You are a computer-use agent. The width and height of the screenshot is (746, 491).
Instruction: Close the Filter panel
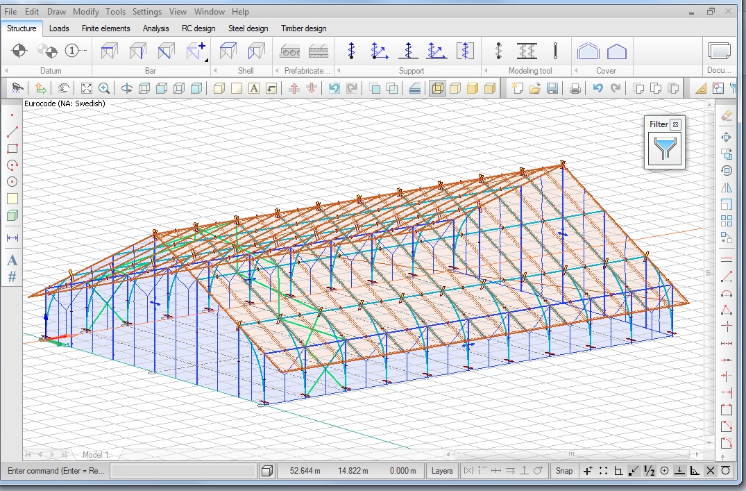pos(675,125)
